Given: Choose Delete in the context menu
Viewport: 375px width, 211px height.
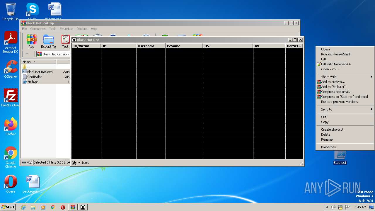Looking at the screenshot, I should pos(345,135).
